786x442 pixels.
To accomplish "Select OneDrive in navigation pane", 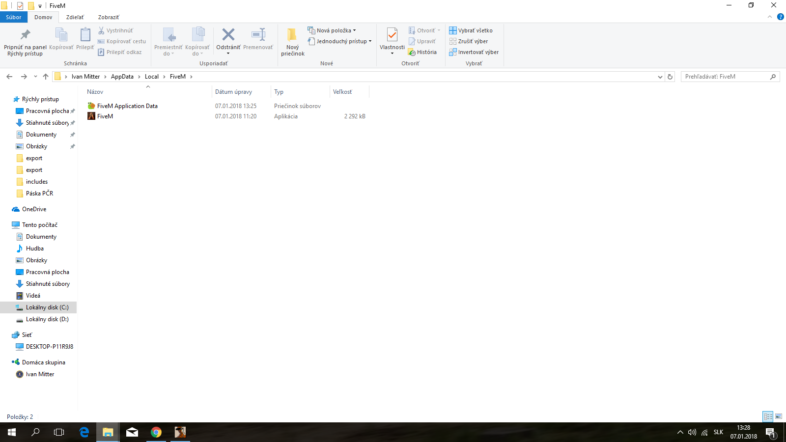I will click(34, 209).
